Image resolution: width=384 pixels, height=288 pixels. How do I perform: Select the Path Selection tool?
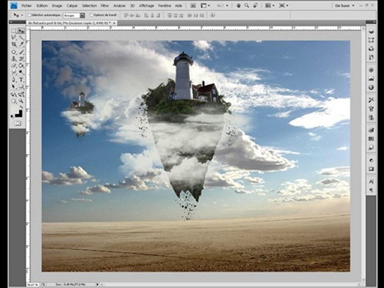[14, 86]
